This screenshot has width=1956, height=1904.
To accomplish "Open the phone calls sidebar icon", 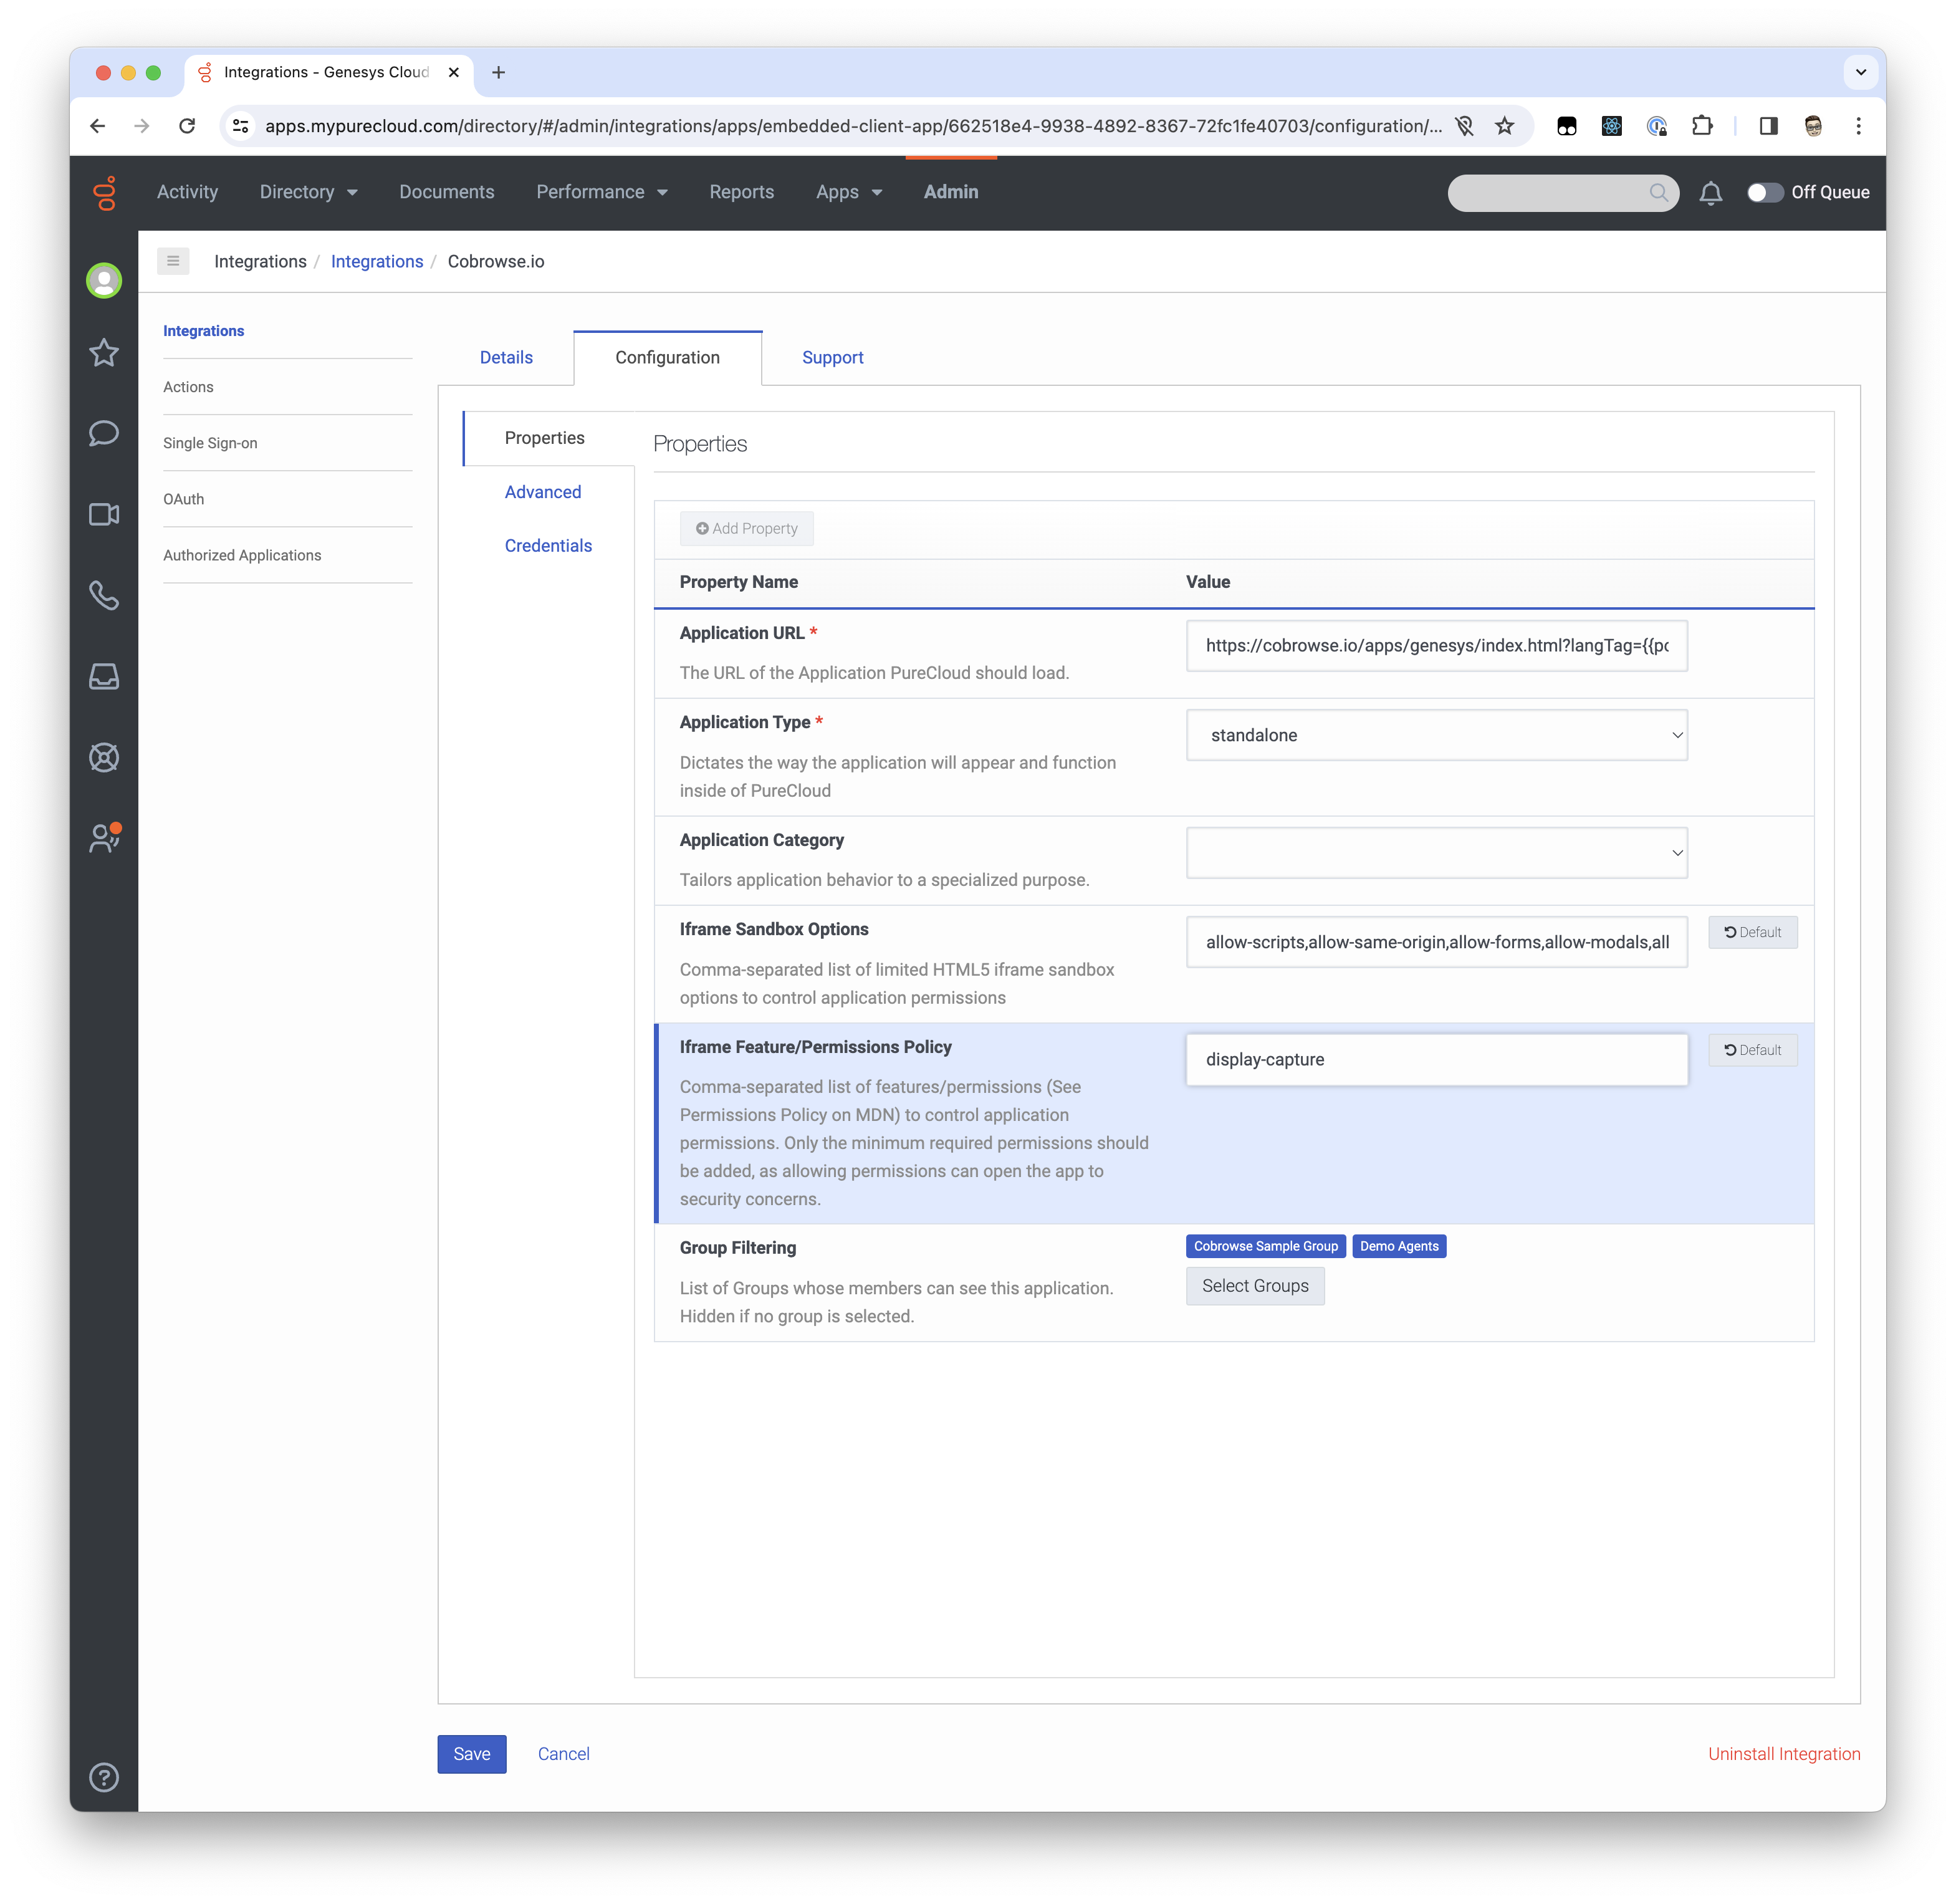I will coord(104,596).
